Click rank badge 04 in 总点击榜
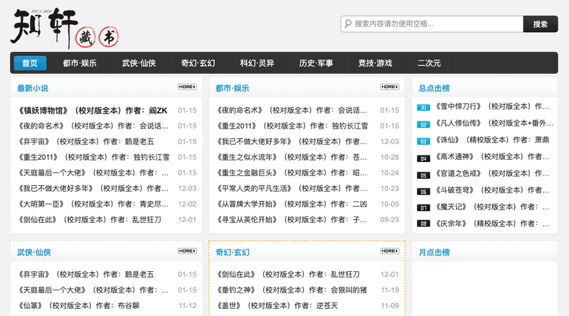This screenshot has width=569, height=316. [423, 158]
